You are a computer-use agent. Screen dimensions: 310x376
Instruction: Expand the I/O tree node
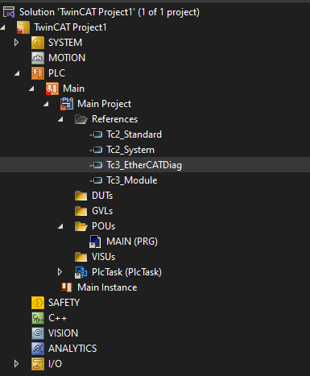tap(16, 364)
